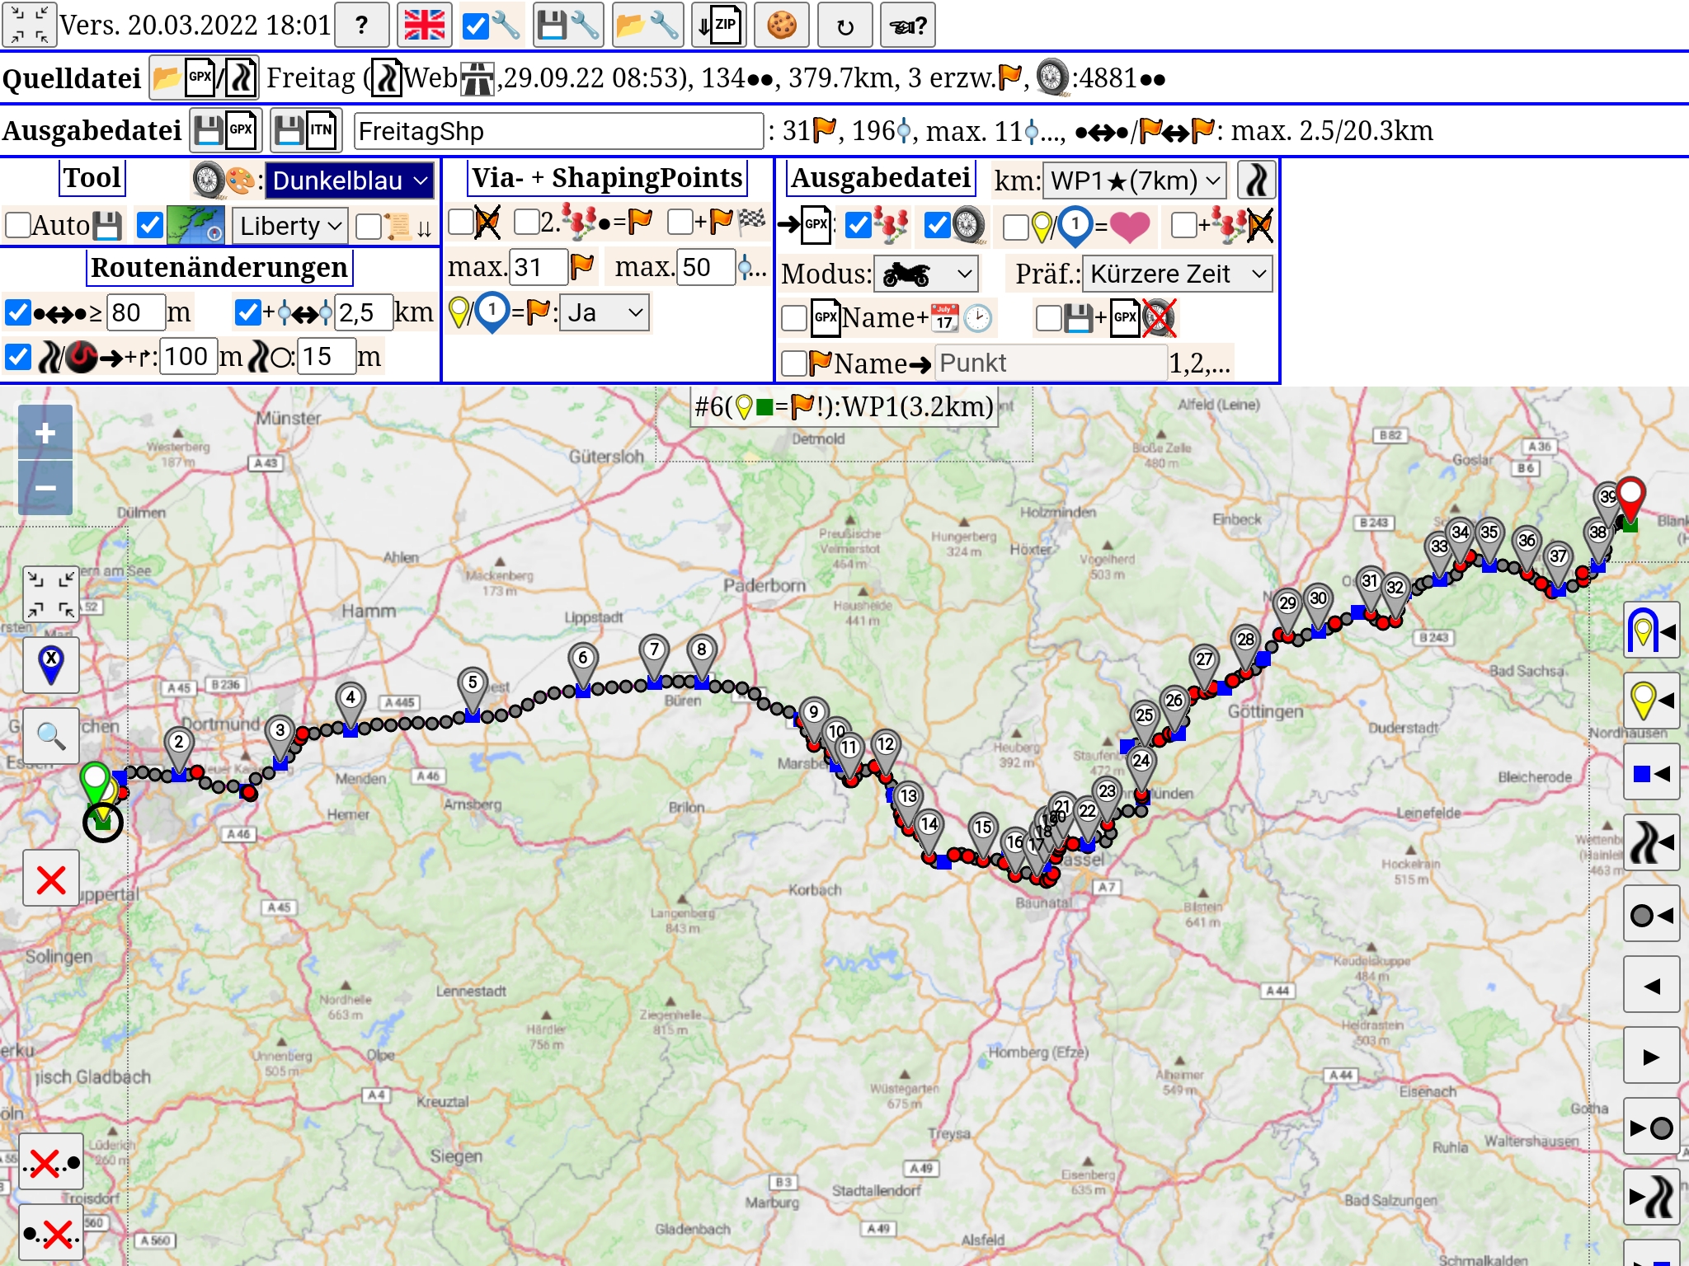Click the map fit-to-screen arrows button
The height and width of the screenshot is (1266, 1689).
(x=51, y=593)
